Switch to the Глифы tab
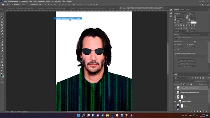210x118 pixels. click(187, 9)
